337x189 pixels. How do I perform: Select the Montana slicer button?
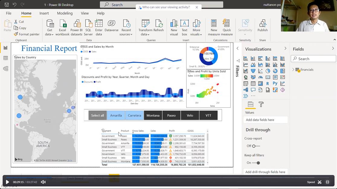click(x=153, y=115)
